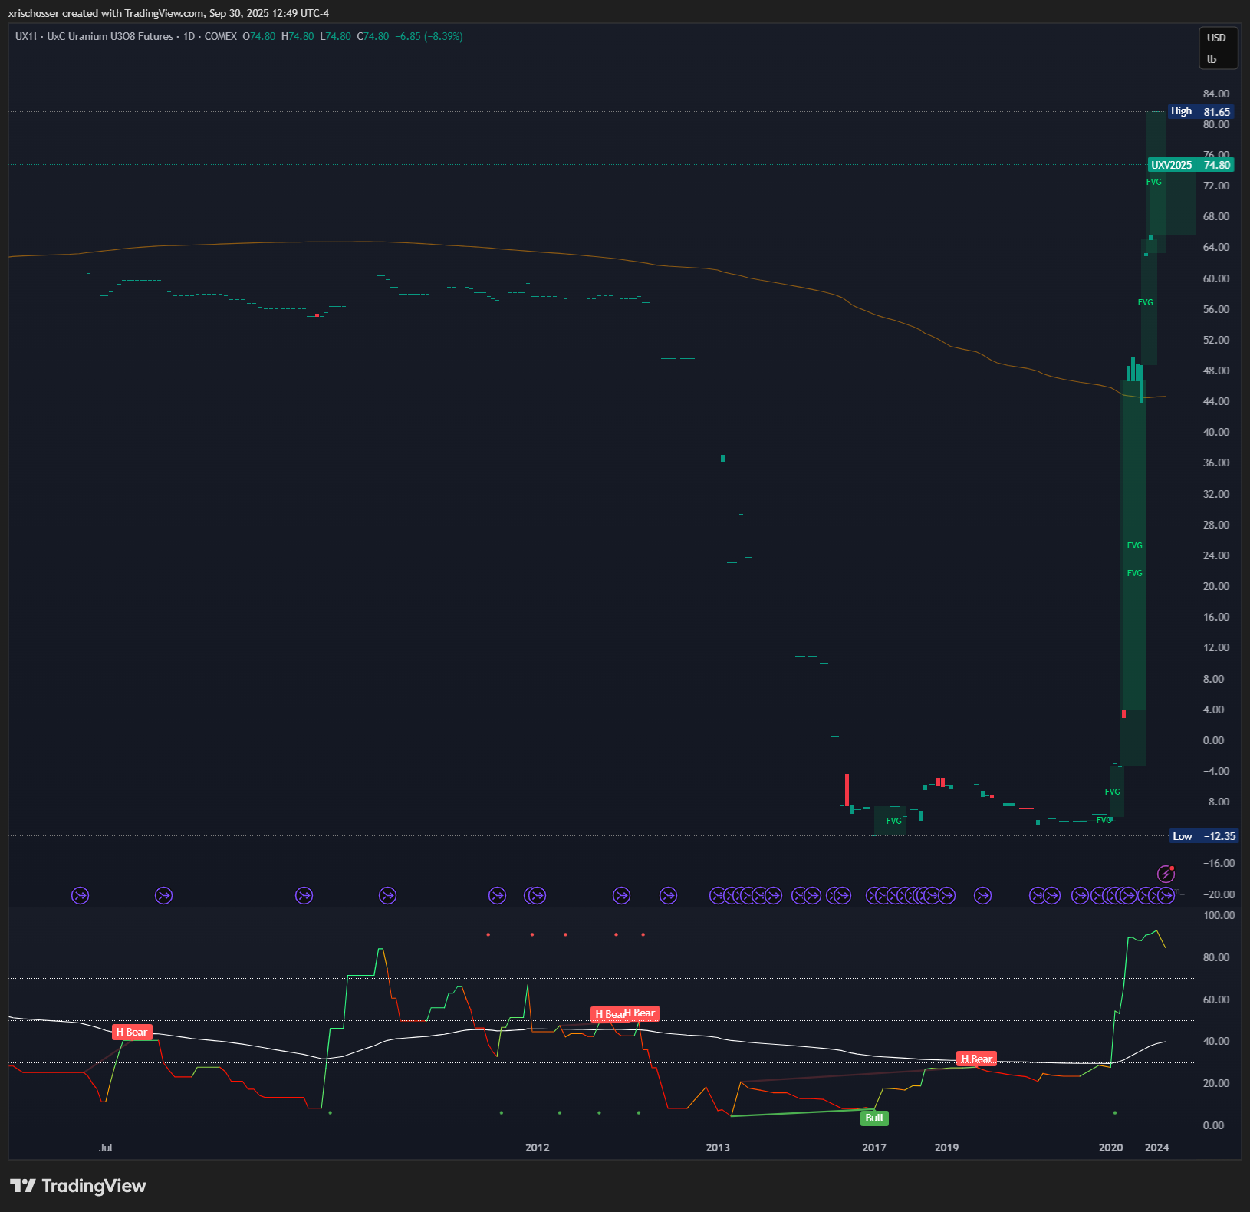Click the rightmost H Bear label near 2012

[640, 1013]
